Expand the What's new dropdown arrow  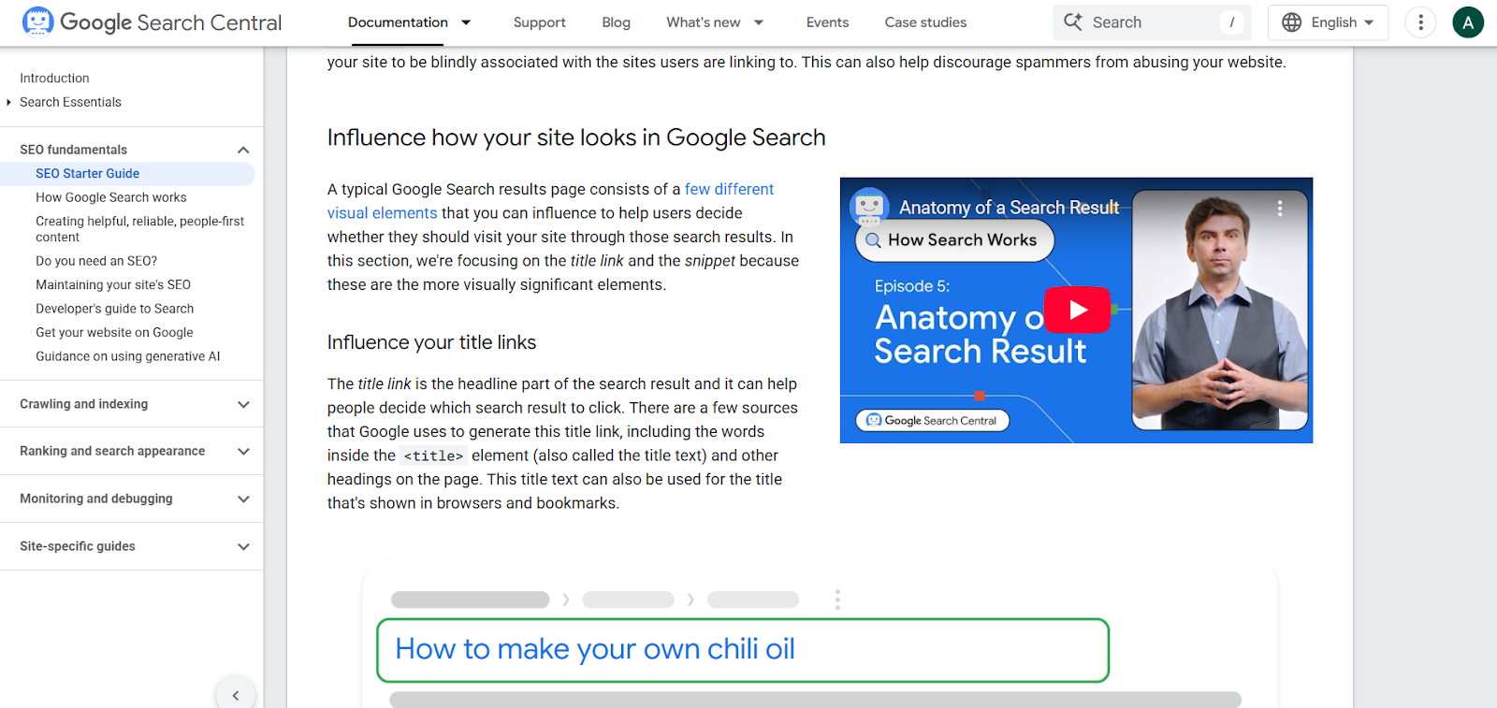pyautogui.click(x=759, y=22)
